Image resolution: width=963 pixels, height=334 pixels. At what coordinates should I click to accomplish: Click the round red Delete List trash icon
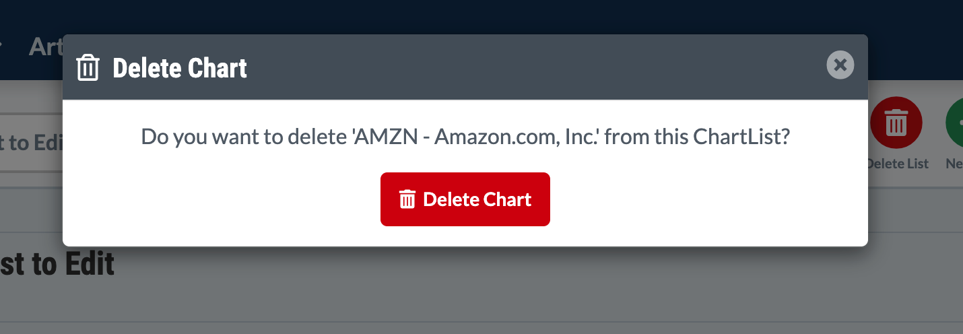pos(896,123)
